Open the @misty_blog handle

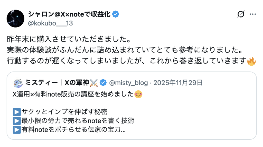[128, 83]
